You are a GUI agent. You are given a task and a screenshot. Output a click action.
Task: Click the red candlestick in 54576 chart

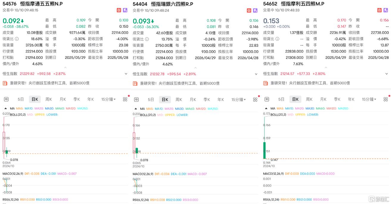(x=4, y=142)
